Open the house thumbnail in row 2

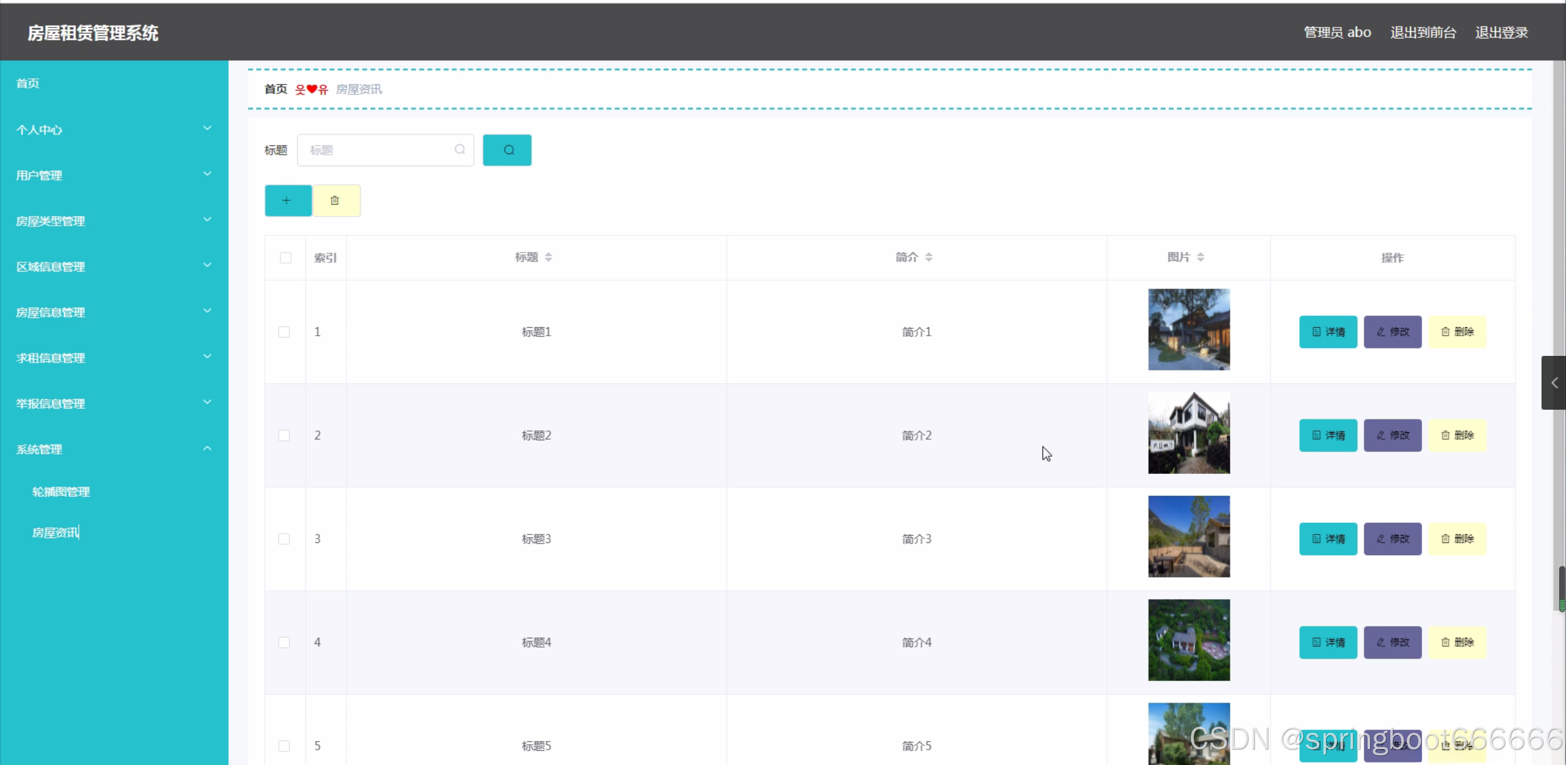point(1188,433)
